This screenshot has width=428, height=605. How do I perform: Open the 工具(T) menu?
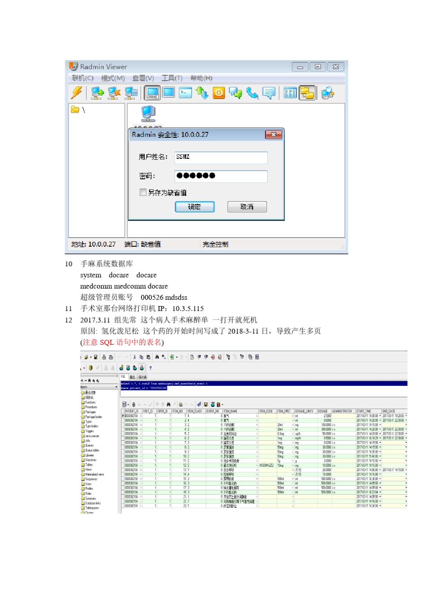[172, 78]
